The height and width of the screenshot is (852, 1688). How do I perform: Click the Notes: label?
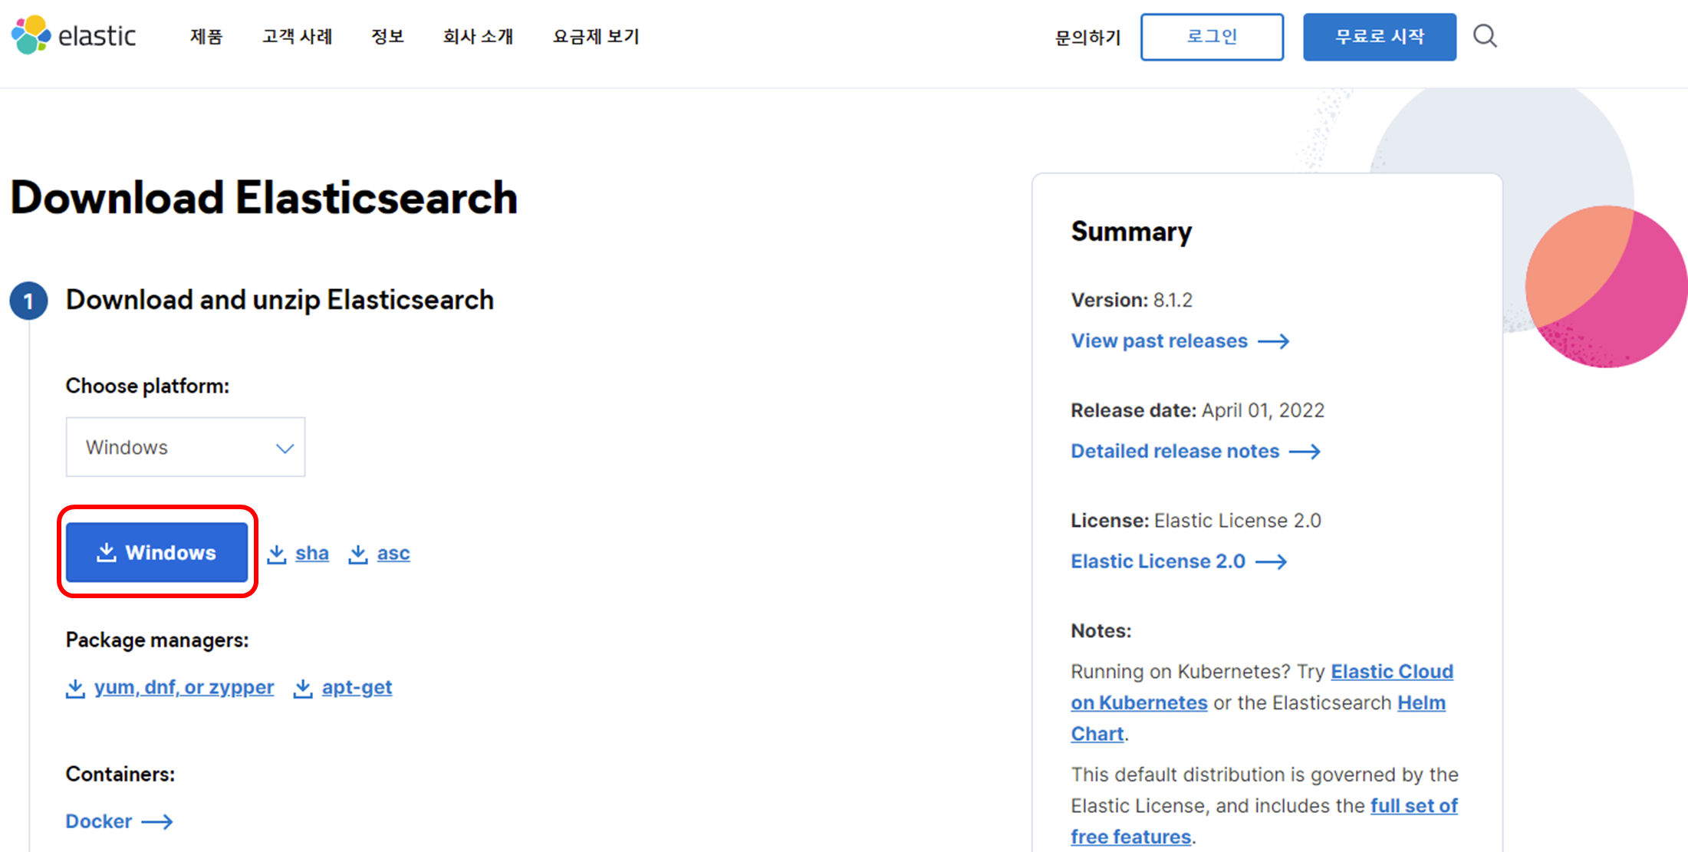1101,631
